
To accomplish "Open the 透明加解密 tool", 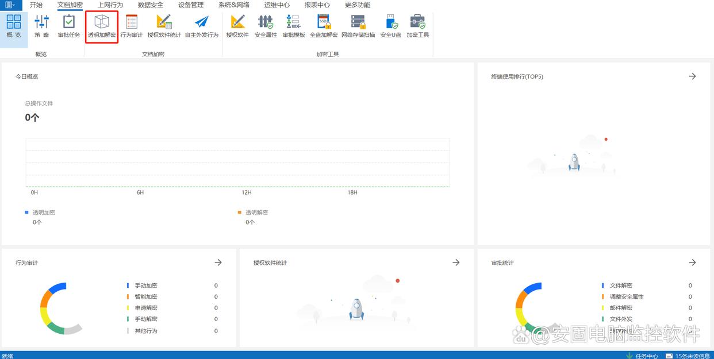I will click(x=102, y=26).
